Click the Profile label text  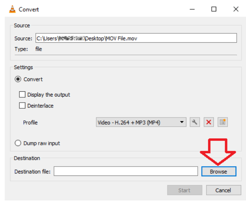coord(31,122)
